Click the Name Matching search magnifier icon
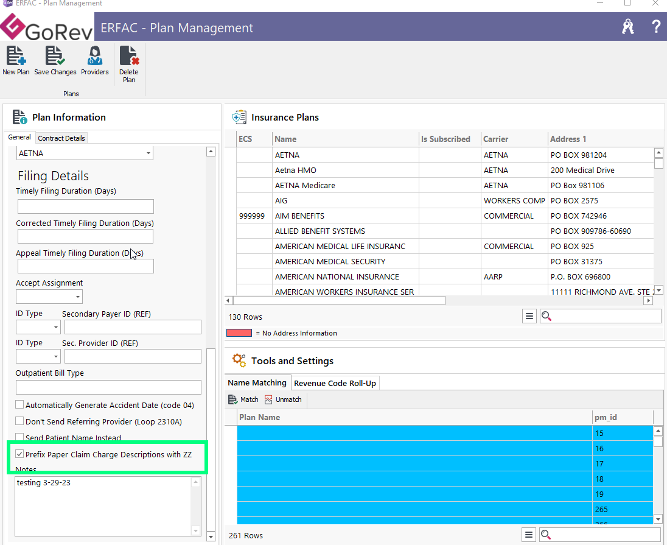The height and width of the screenshot is (545, 667). pyautogui.click(x=546, y=535)
